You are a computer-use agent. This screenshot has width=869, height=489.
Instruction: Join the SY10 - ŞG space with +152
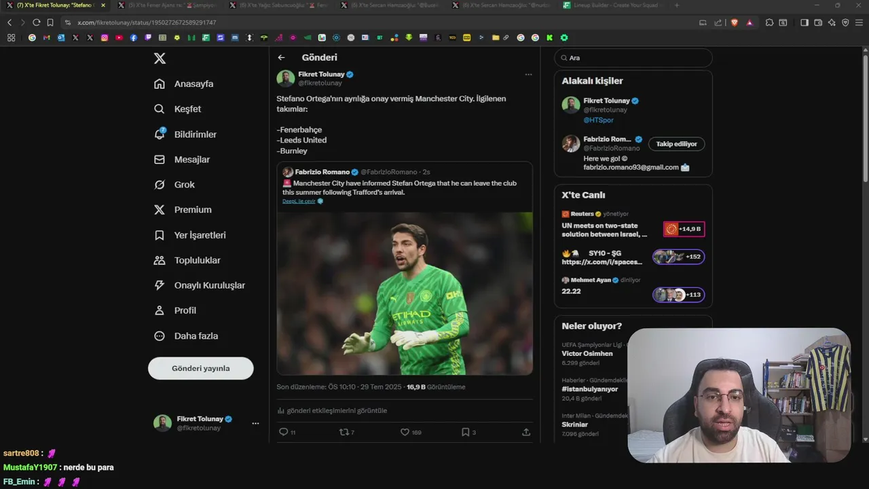pos(678,257)
